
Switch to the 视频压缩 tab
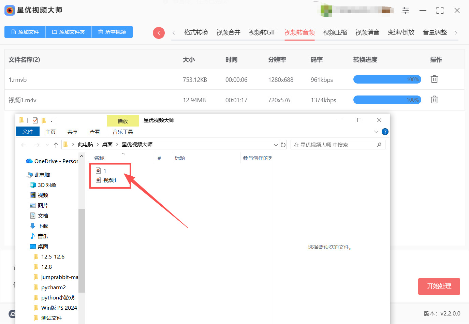335,32
